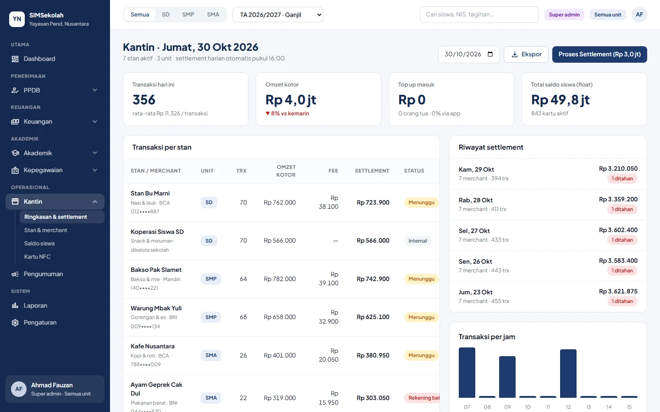Image resolution: width=660 pixels, height=412 pixels.
Task: Open Stan & merchant submenu
Action: click(x=62, y=230)
